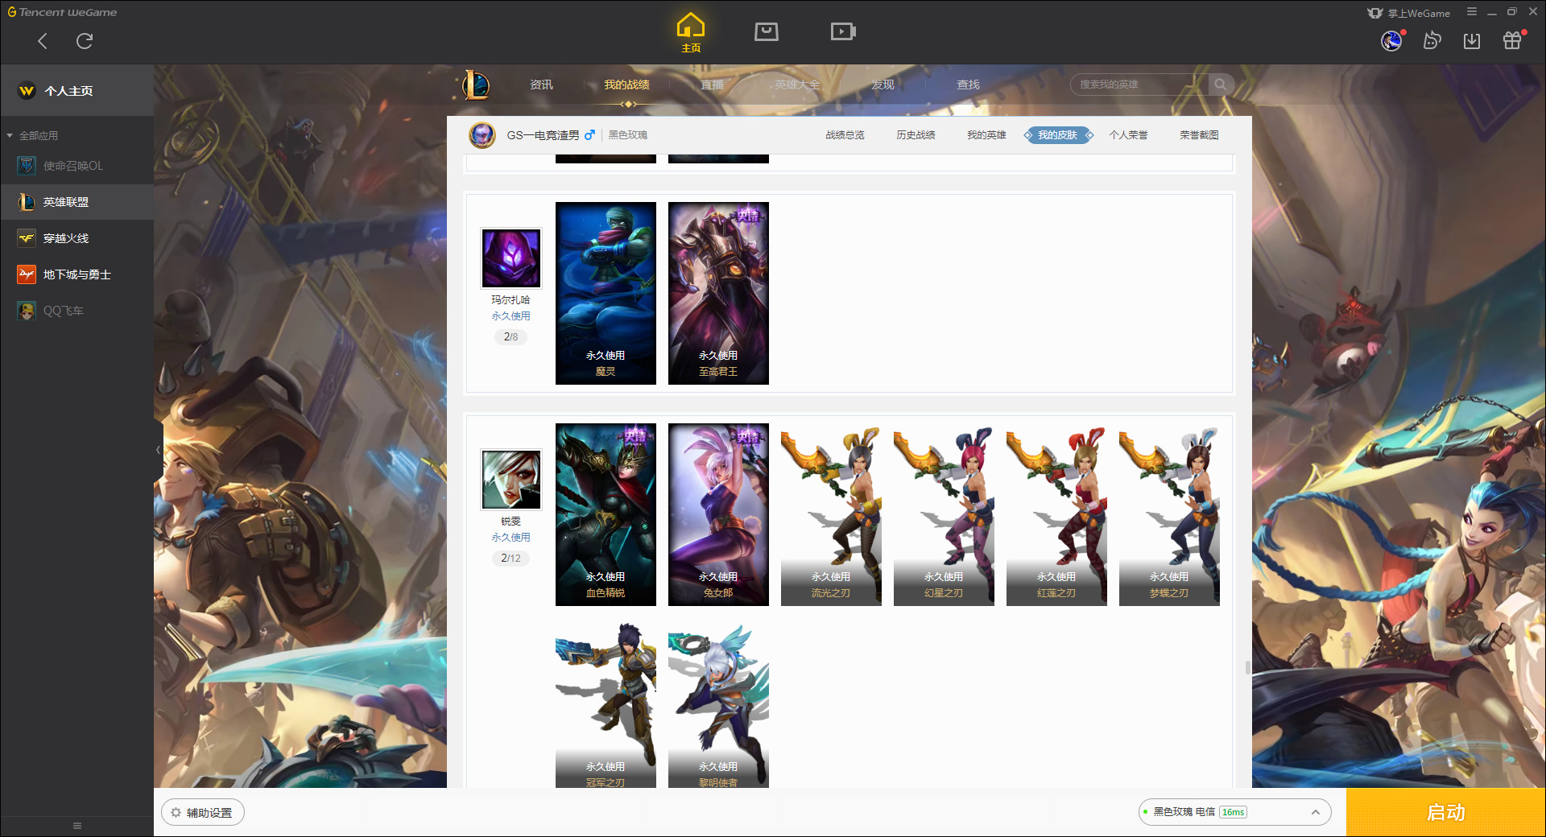1546x837 pixels.
Task: Open the 发现 tab
Action: [883, 85]
